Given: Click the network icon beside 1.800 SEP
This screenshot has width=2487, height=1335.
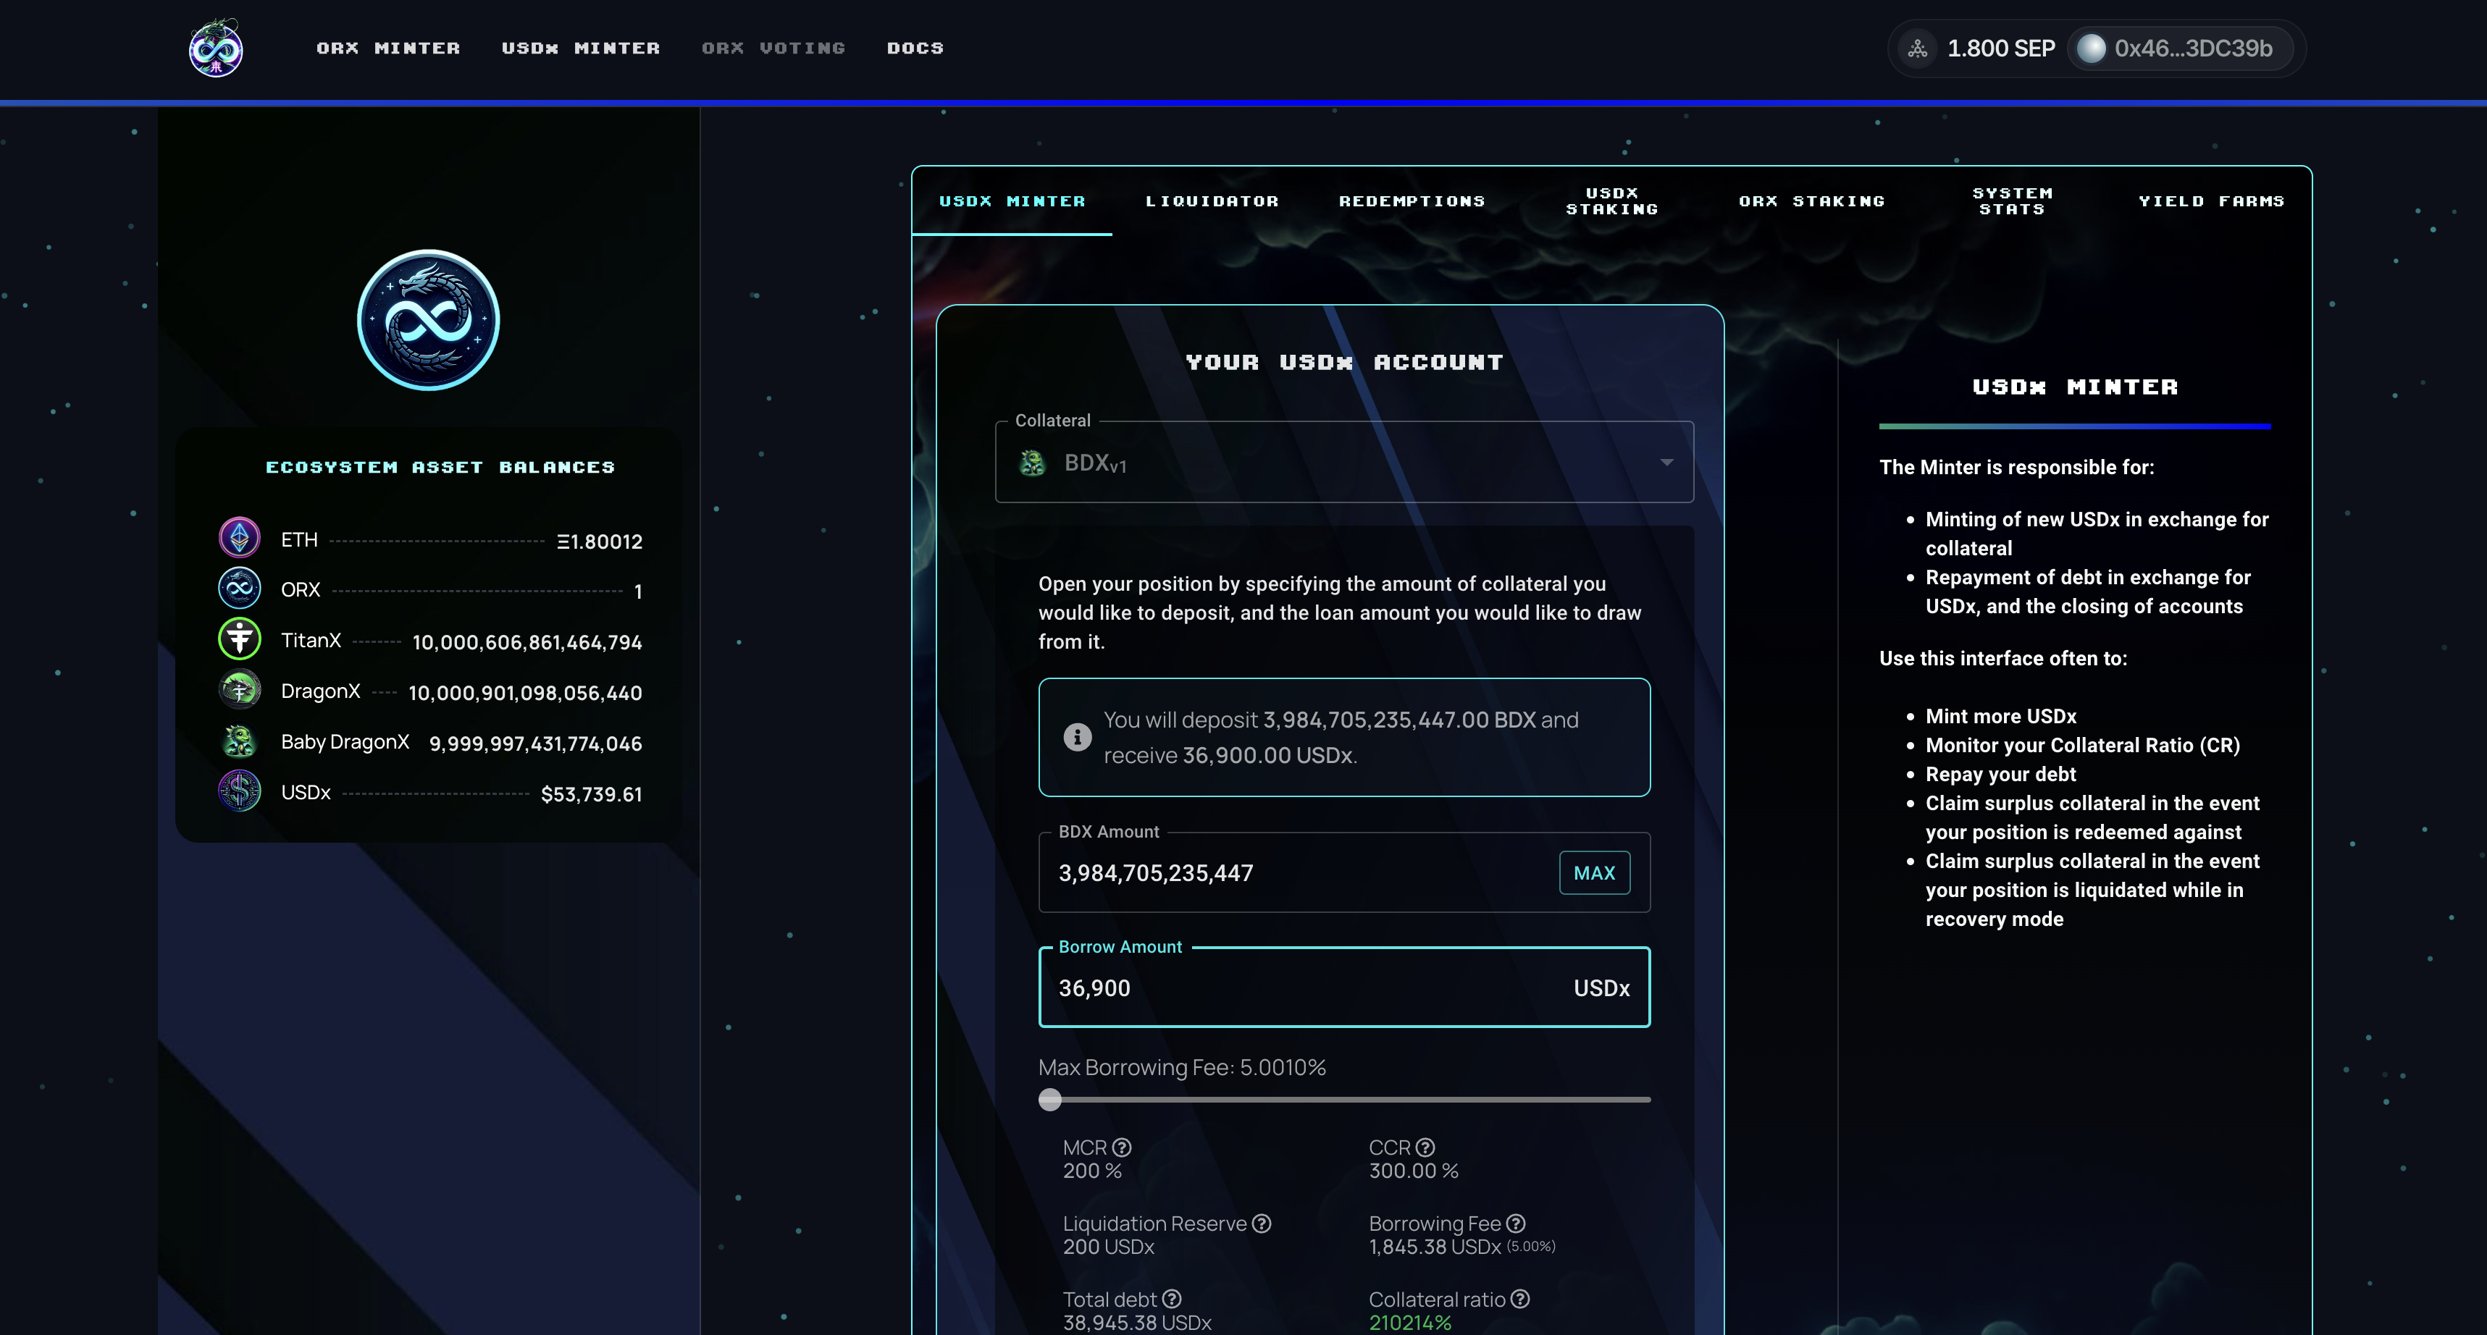Looking at the screenshot, I should pyautogui.click(x=1917, y=49).
